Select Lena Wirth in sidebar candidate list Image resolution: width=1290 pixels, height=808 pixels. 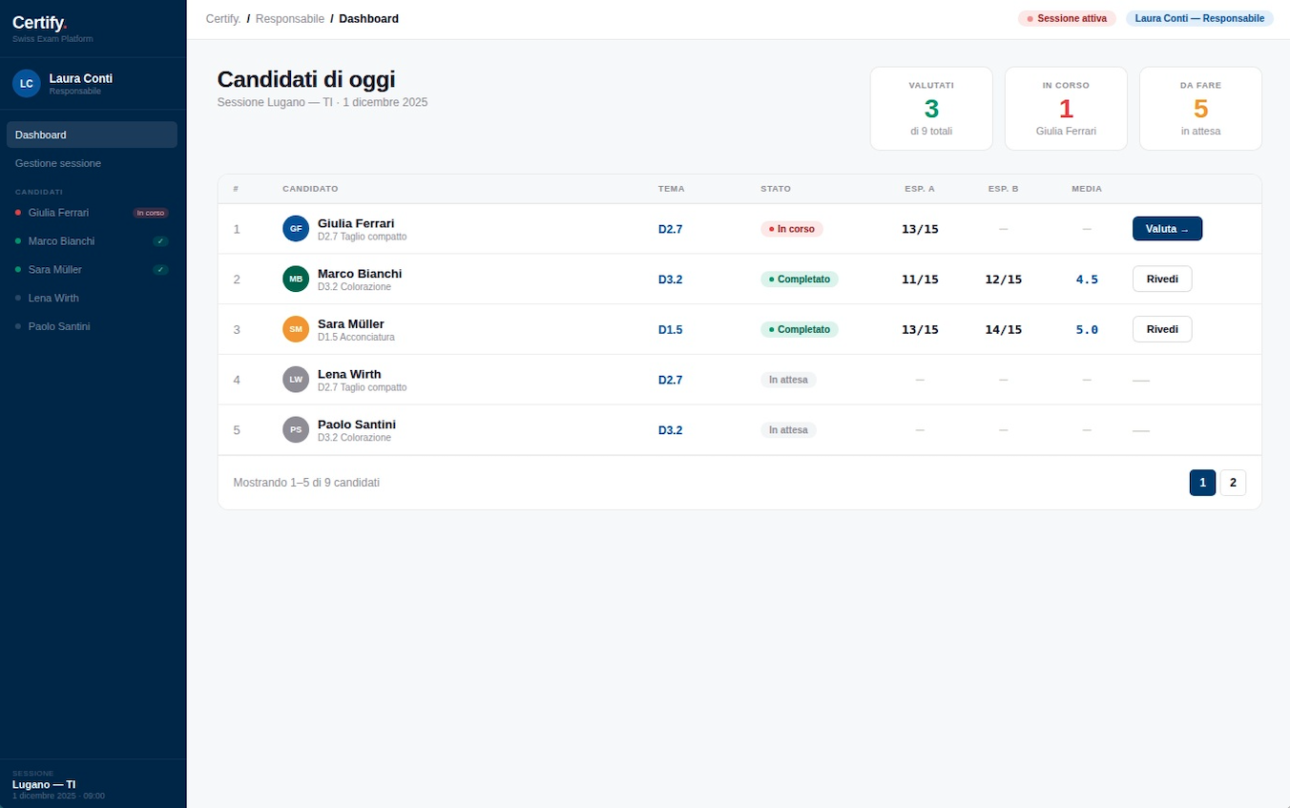coord(53,299)
